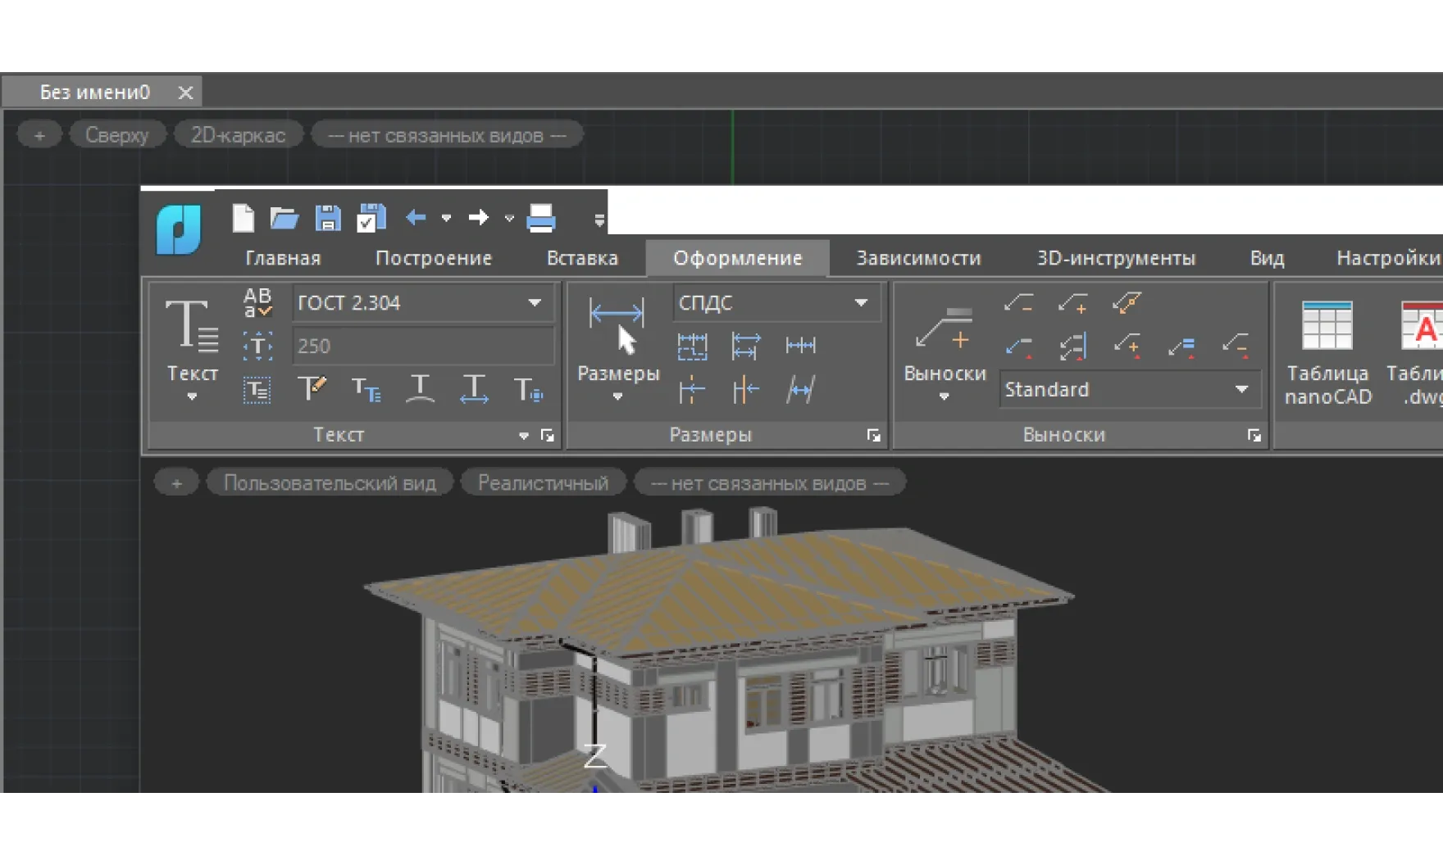
Task: Open the ГОСТ 2.304 text style dropdown
Action: pos(535,303)
